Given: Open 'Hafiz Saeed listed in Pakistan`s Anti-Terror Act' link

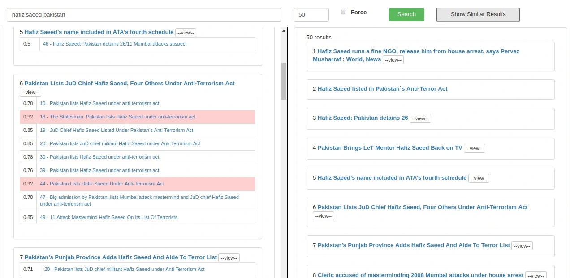Looking at the screenshot, I should pos(382,89).
